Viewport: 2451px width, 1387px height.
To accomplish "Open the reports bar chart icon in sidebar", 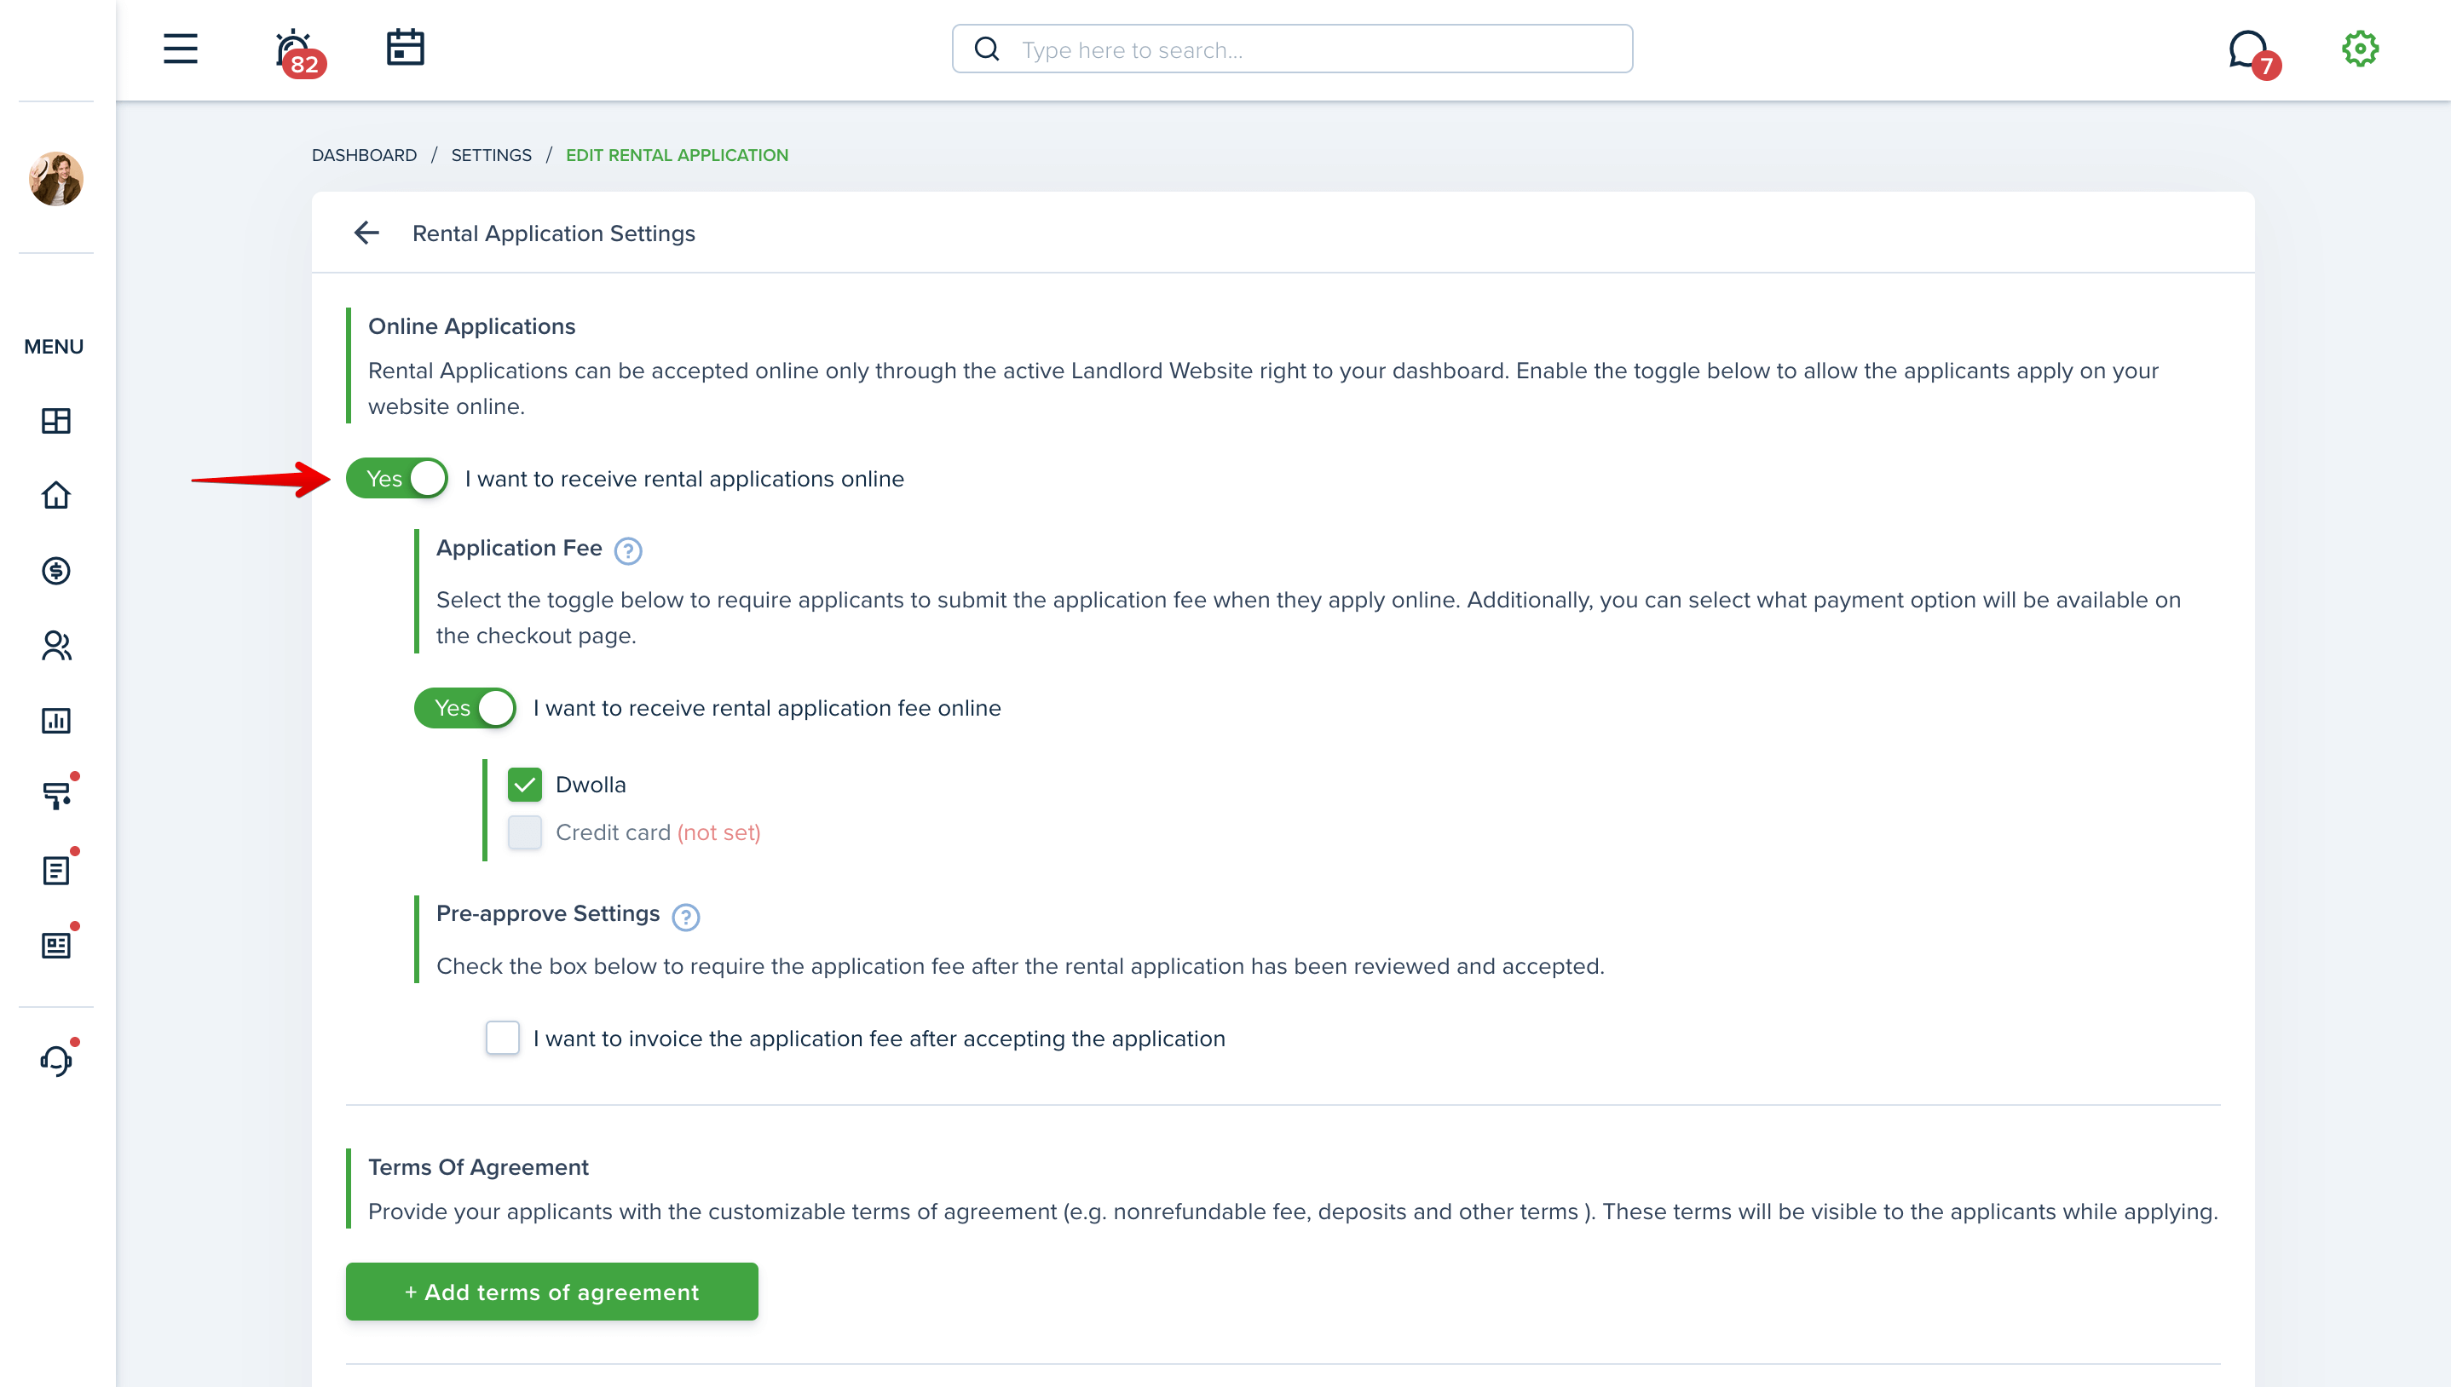I will click(56, 720).
